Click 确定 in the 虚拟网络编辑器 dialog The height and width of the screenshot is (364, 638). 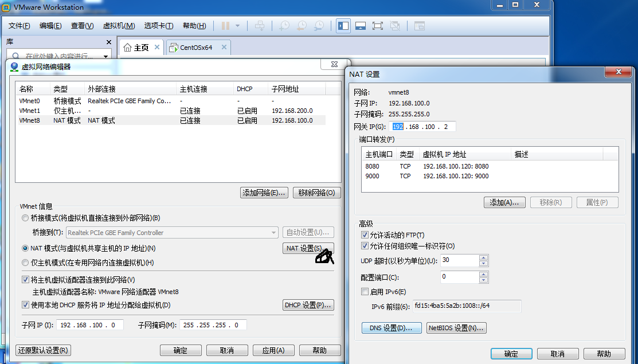[x=181, y=350]
